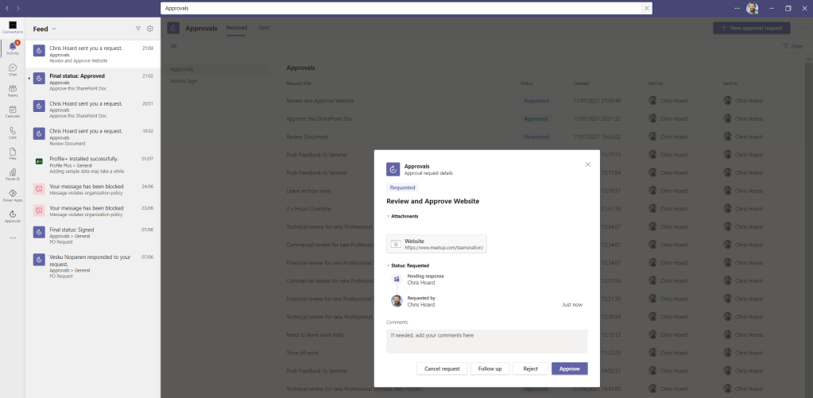Open the Activity icon in sidebar
Viewport: 813px width, 398px height.
[12, 48]
